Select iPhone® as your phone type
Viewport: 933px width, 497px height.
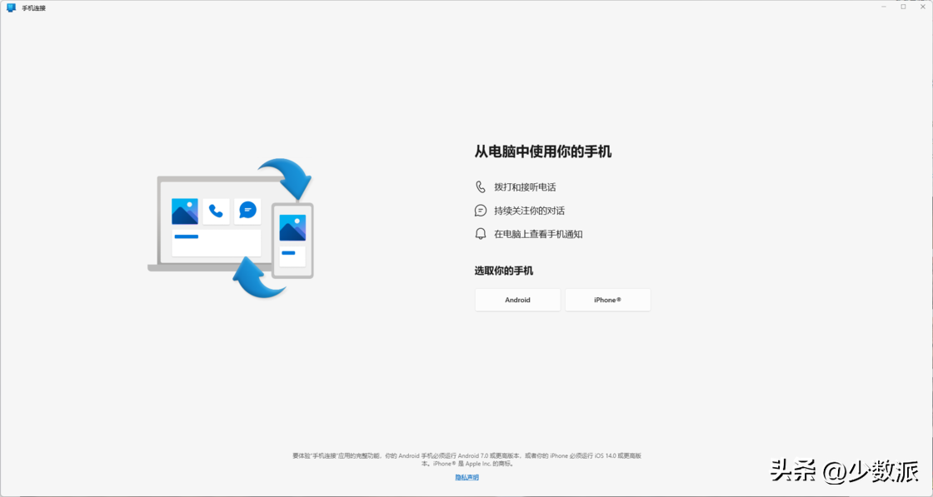click(607, 300)
